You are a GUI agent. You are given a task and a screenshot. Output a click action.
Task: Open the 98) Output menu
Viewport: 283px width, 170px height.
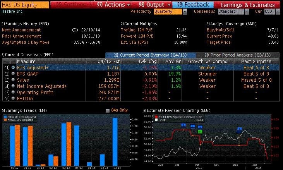155,5
